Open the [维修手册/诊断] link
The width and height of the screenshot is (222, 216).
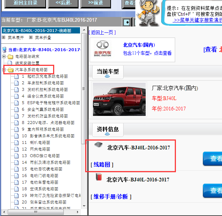pyautogui.click(x=111, y=196)
